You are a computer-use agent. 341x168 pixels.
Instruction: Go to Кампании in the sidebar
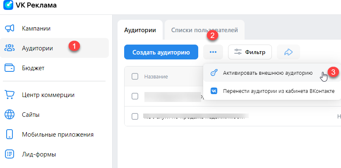point(36,28)
